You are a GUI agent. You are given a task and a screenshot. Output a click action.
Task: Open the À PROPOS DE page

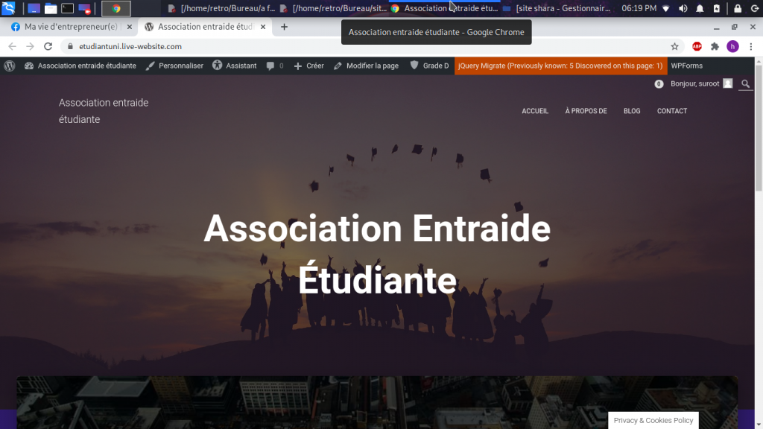(x=586, y=111)
